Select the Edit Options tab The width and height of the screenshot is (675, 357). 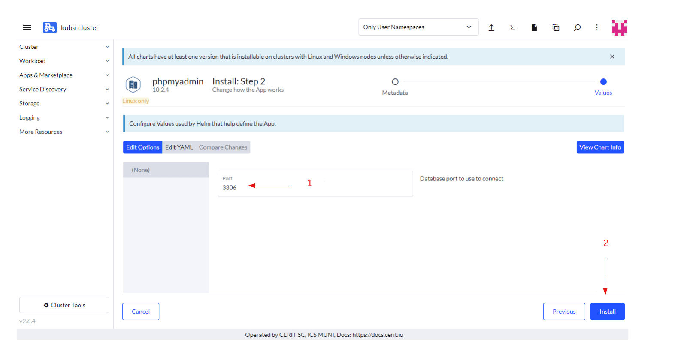tap(142, 147)
